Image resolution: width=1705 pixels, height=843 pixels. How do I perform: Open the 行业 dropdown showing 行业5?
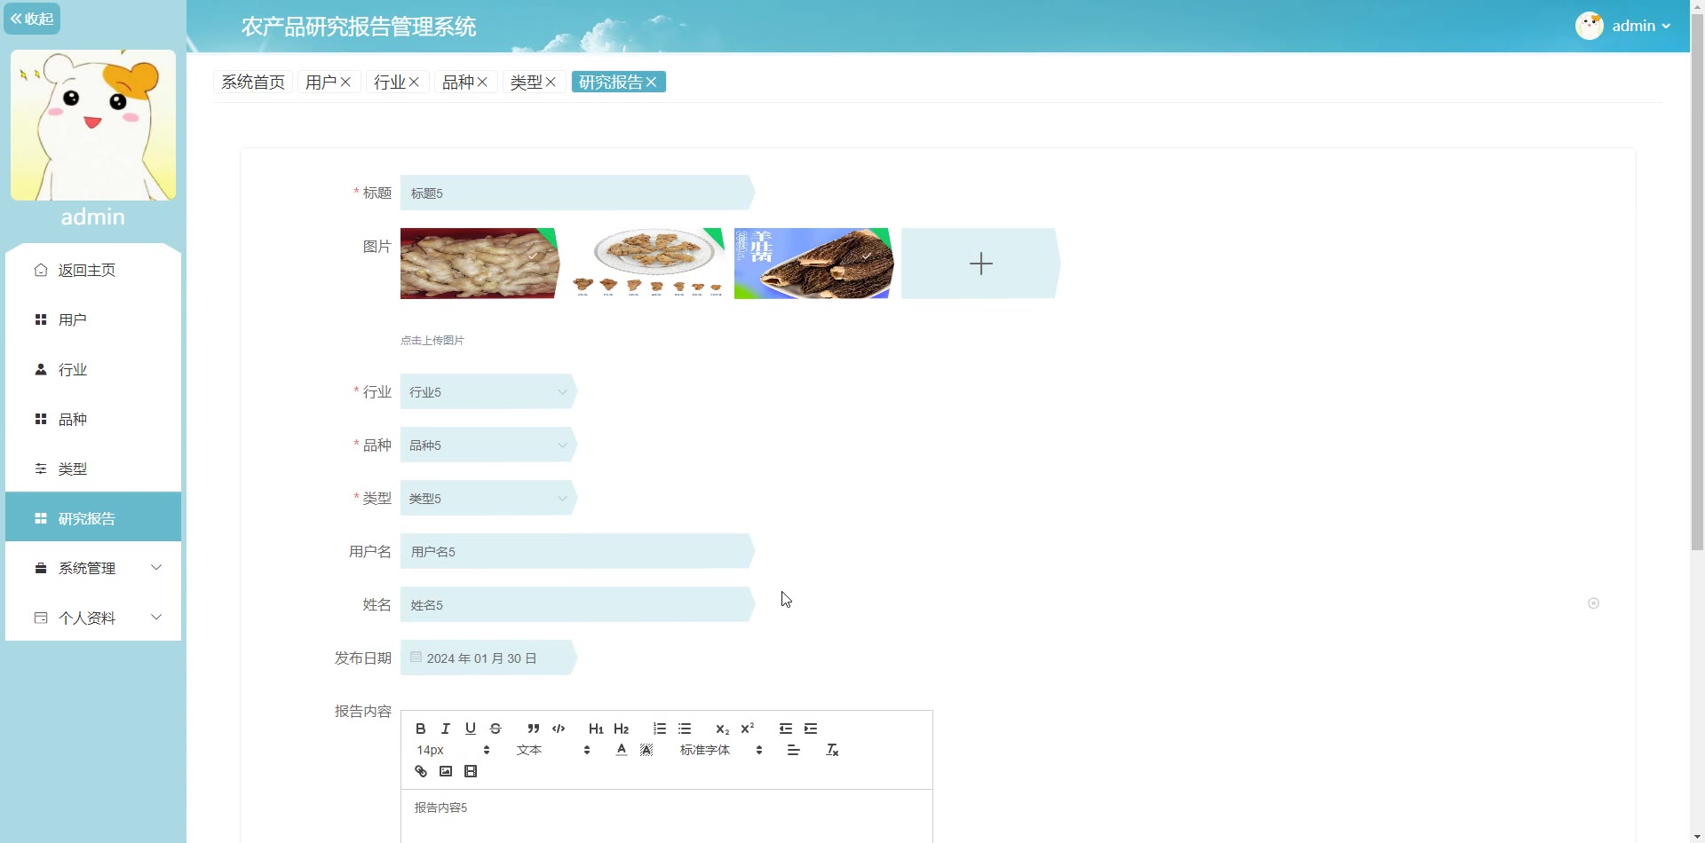[x=488, y=391]
